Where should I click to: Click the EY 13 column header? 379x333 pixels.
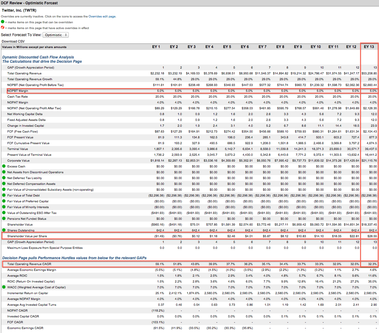369,47
